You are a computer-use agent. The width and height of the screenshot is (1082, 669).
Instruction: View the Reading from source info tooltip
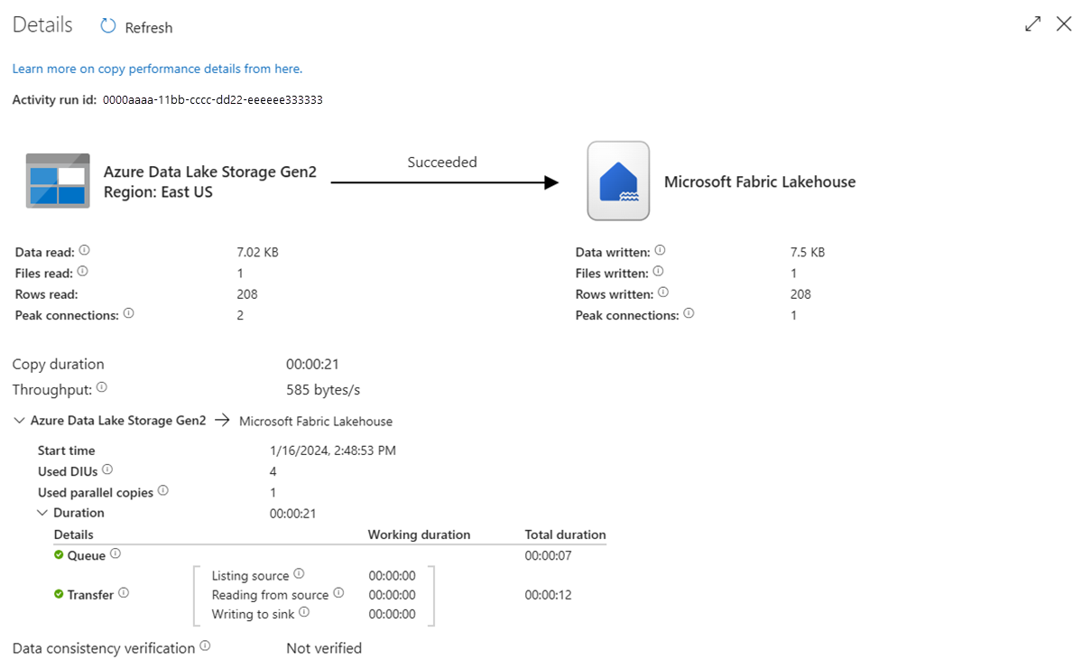click(338, 594)
